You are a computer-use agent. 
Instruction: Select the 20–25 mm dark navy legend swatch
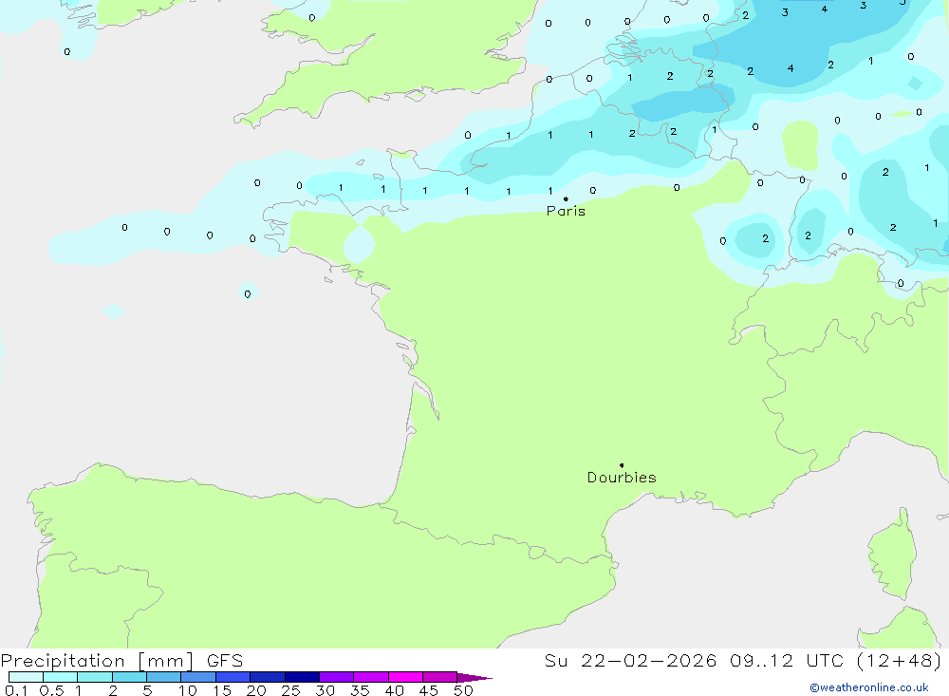click(x=268, y=677)
